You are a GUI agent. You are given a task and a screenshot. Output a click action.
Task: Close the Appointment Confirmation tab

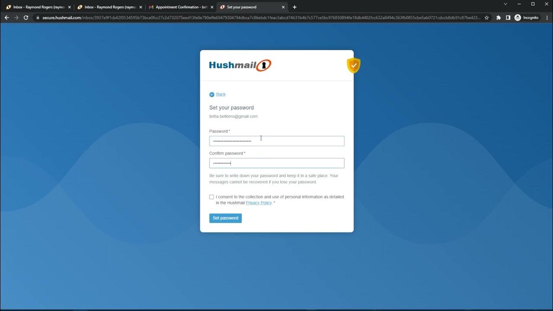[212, 7]
